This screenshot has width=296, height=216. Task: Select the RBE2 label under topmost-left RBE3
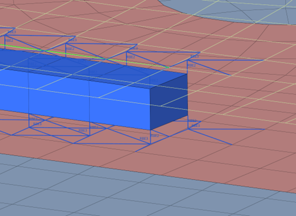pos(9,41)
